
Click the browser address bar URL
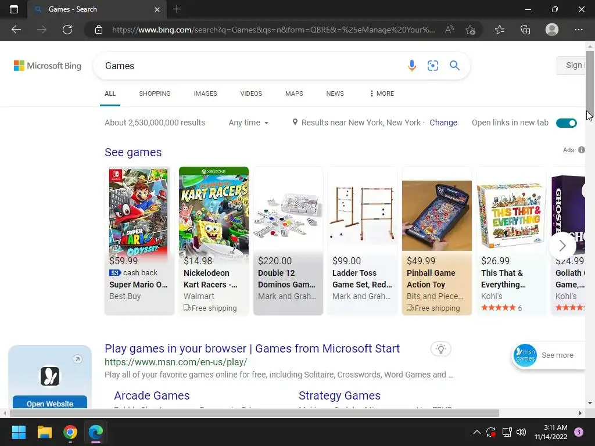[x=273, y=30]
